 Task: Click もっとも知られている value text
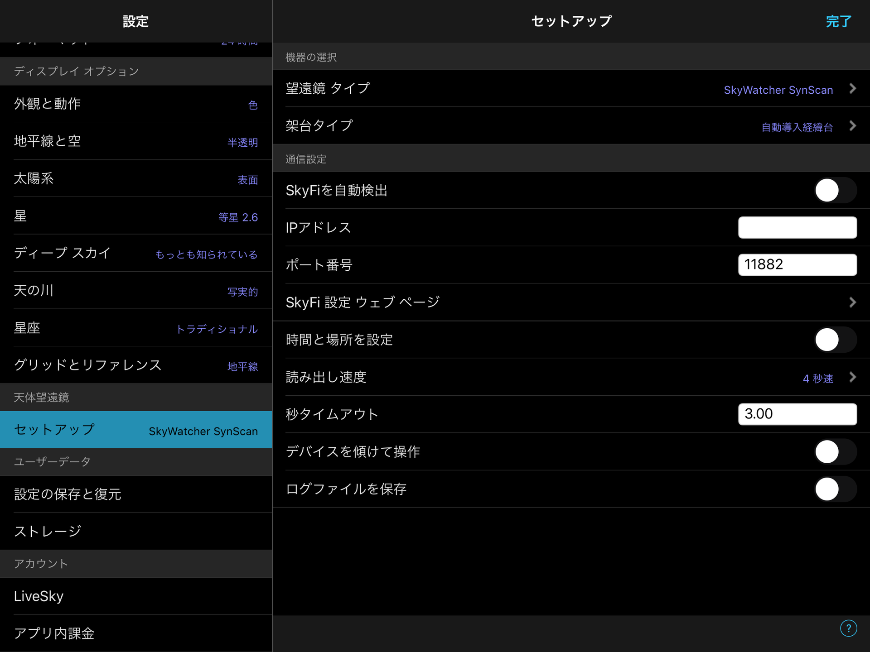[x=206, y=254]
